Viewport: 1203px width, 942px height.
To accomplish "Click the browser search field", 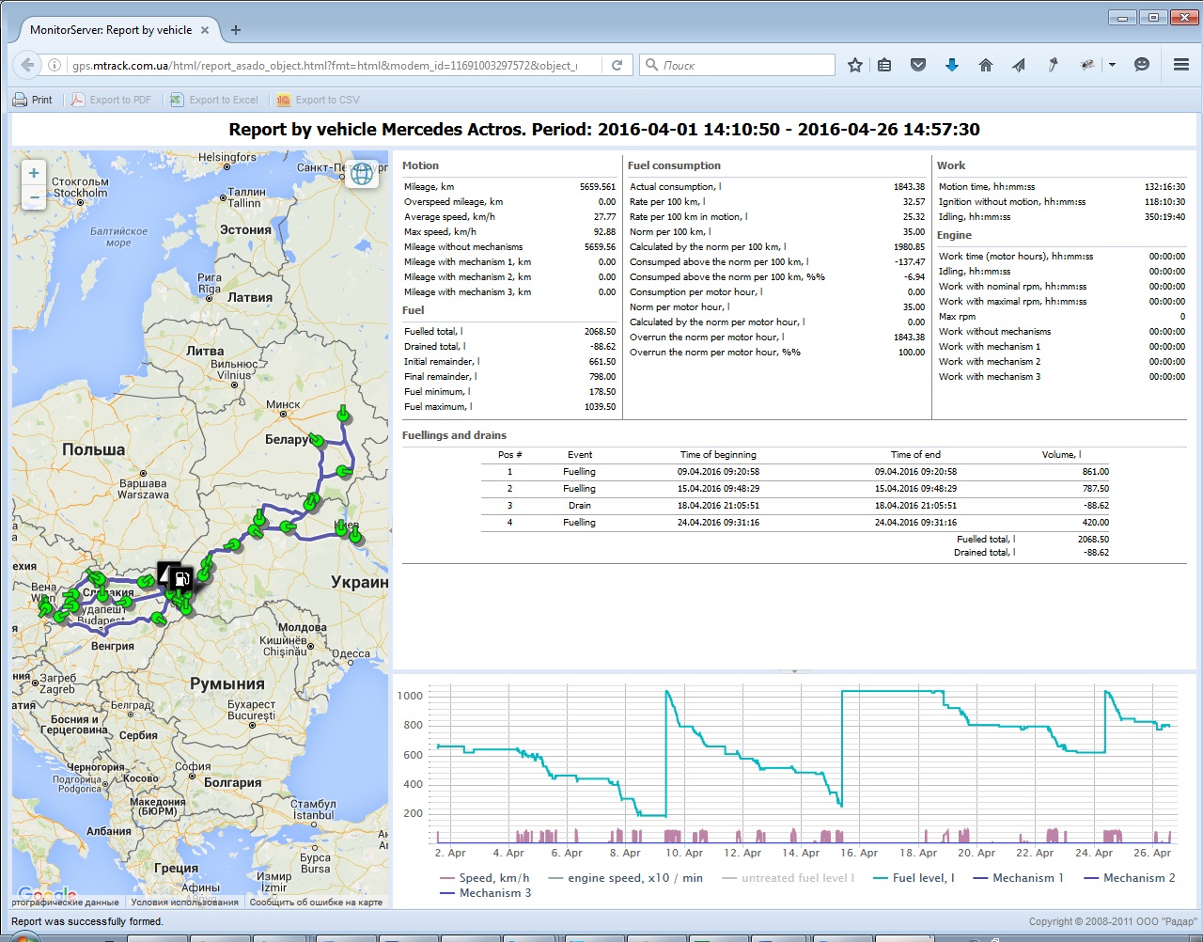I will pyautogui.click(x=738, y=65).
